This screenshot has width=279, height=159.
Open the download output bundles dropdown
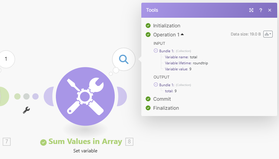click(x=268, y=34)
